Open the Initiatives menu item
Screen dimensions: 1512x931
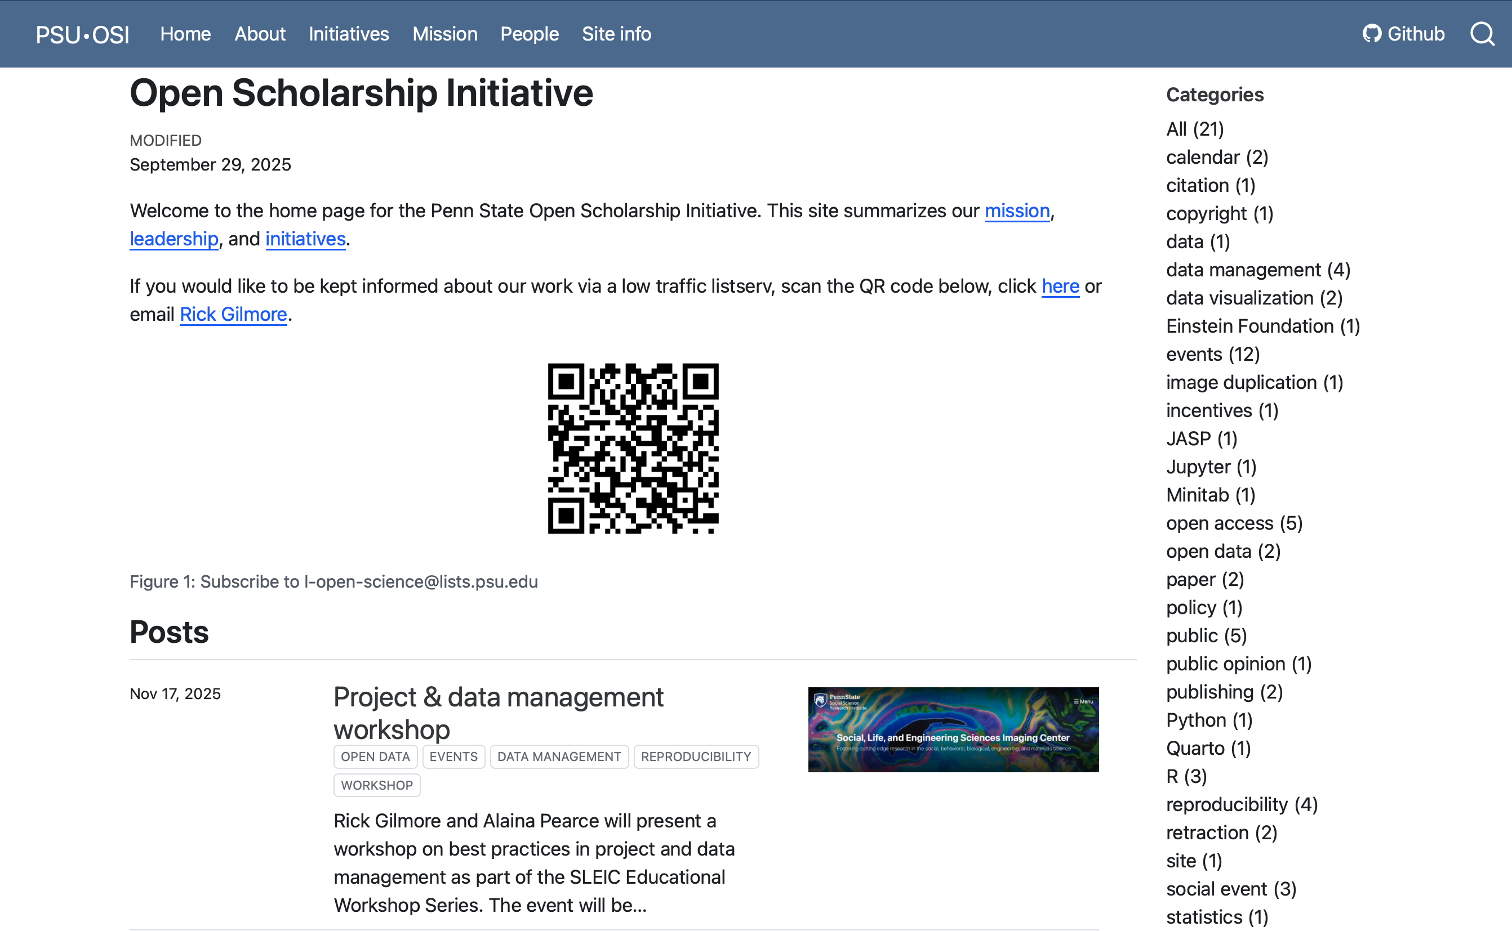point(349,34)
